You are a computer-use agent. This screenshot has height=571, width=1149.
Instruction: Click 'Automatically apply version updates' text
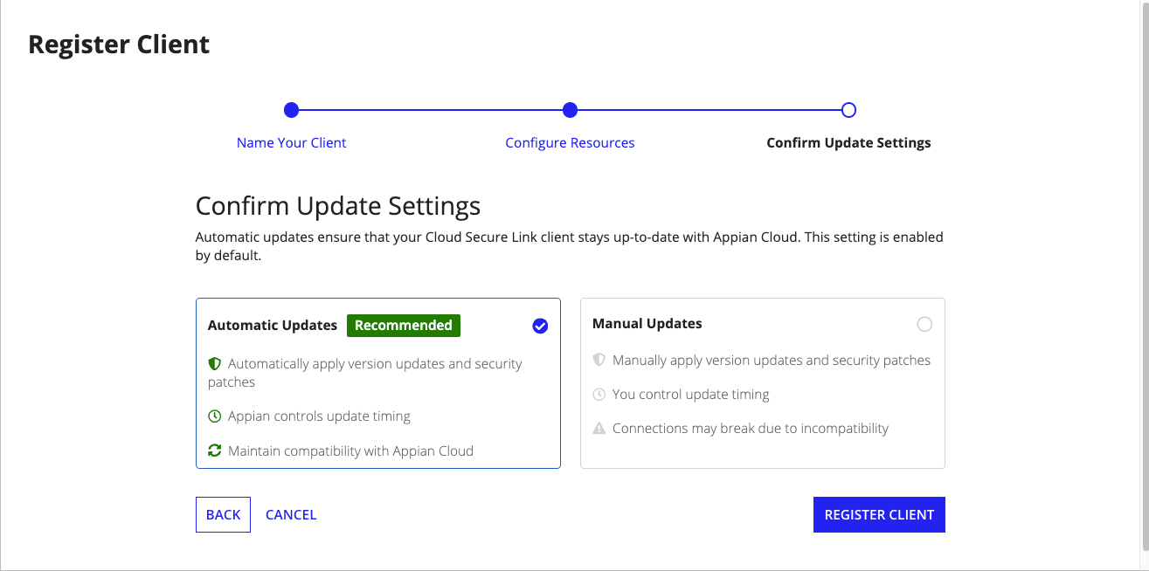pyautogui.click(x=365, y=373)
